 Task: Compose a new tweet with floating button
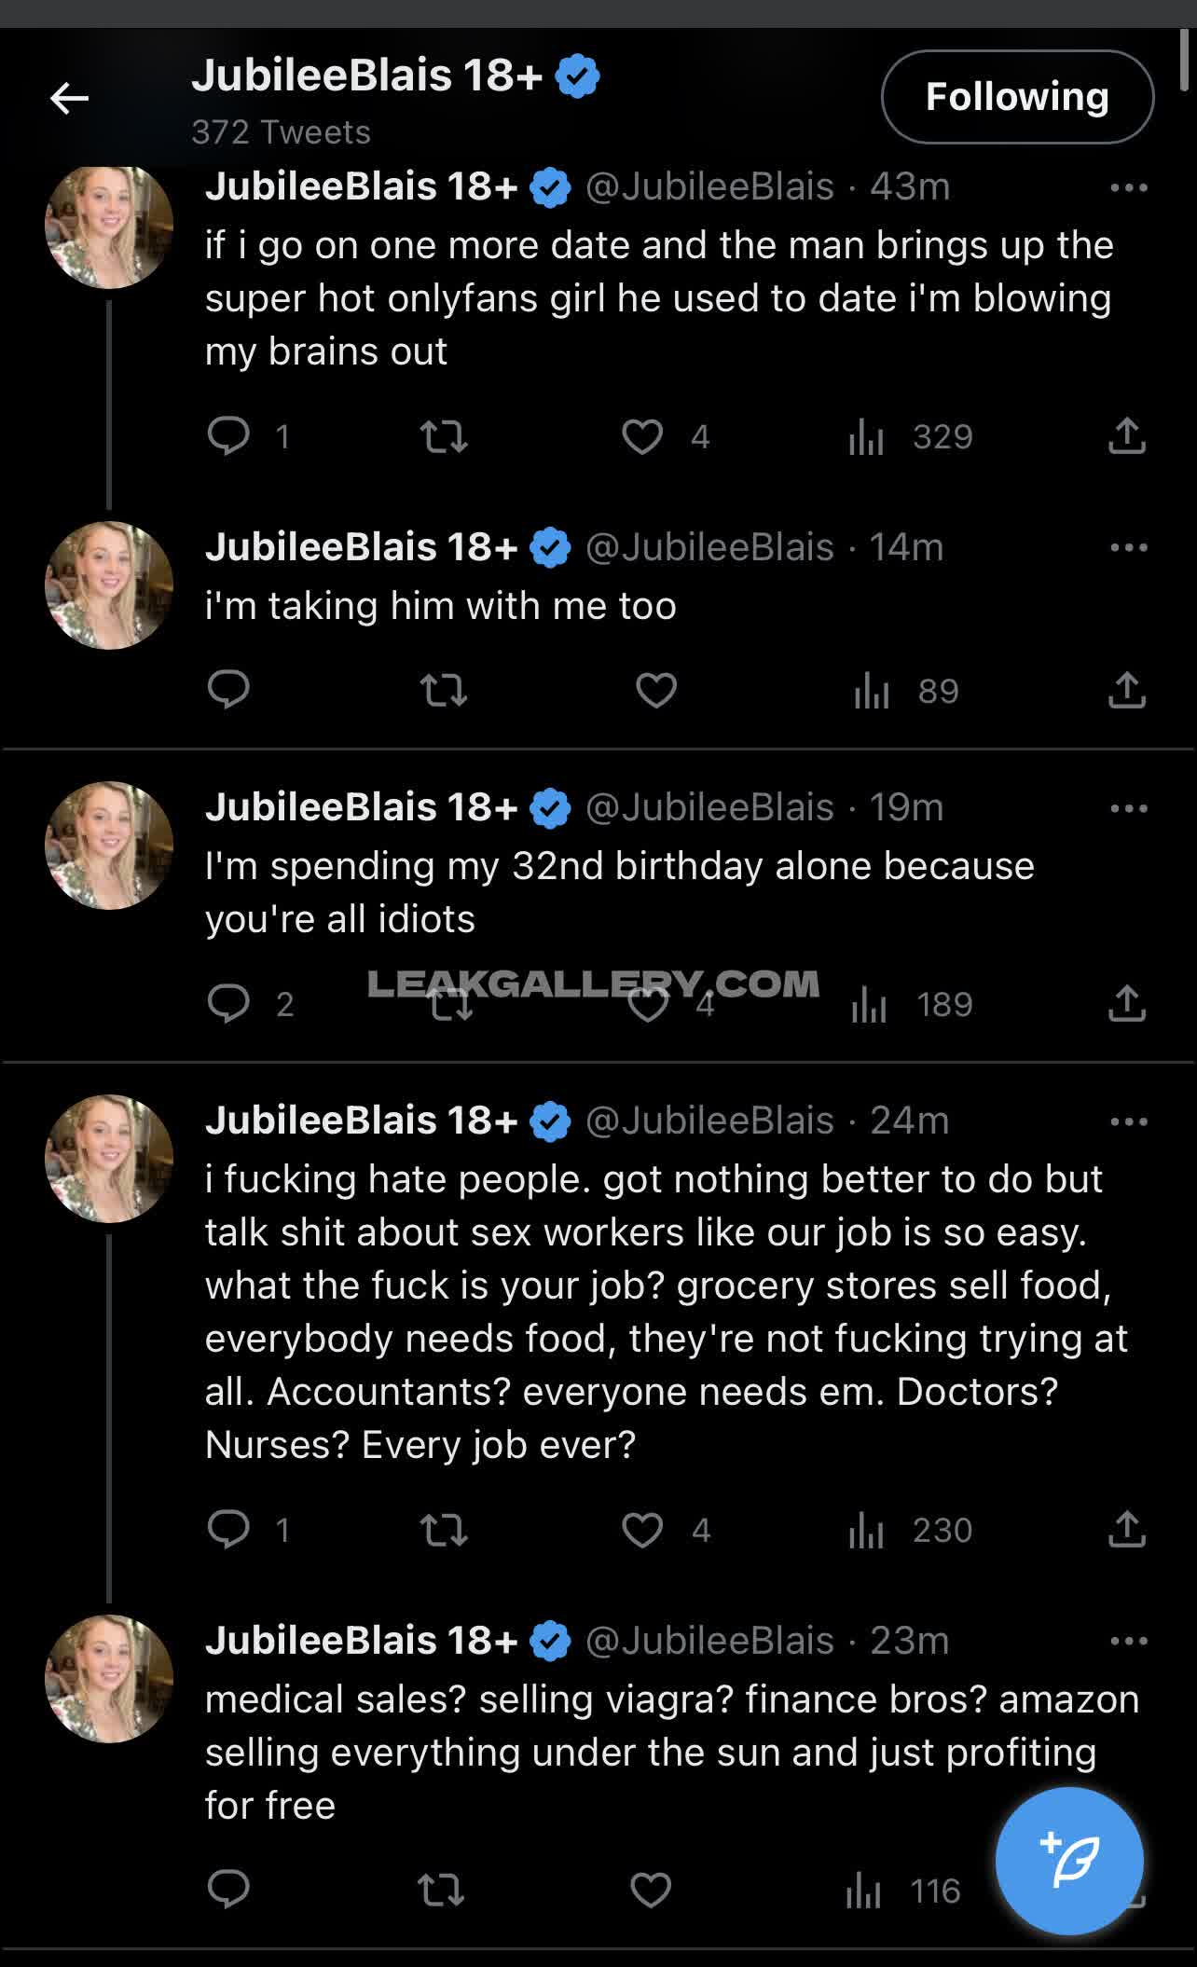[x=1069, y=1861]
